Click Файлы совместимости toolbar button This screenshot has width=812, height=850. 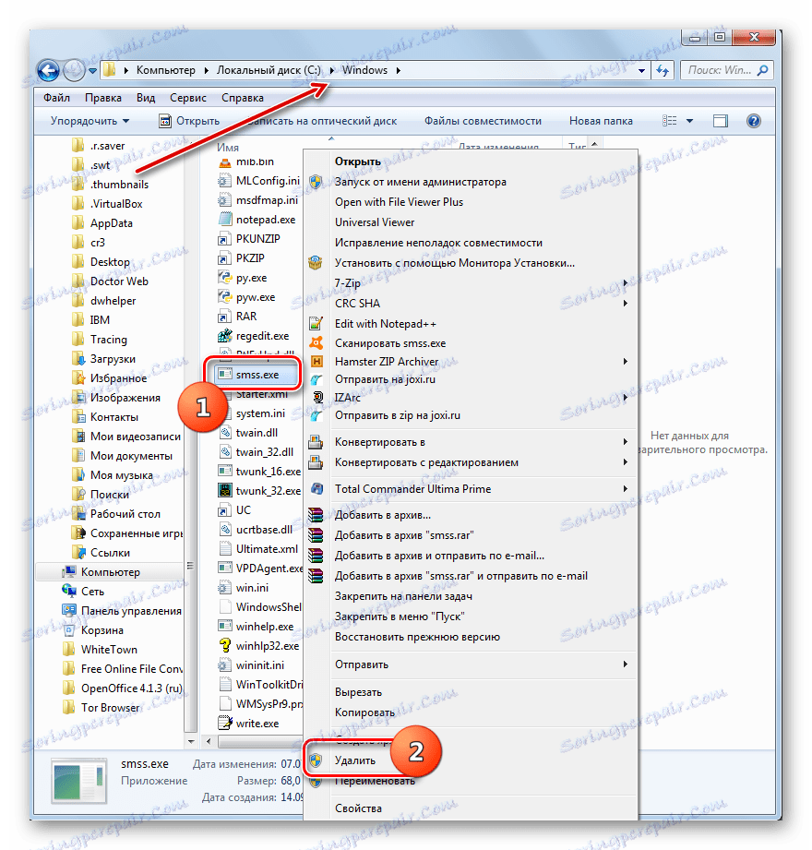tap(483, 121)
